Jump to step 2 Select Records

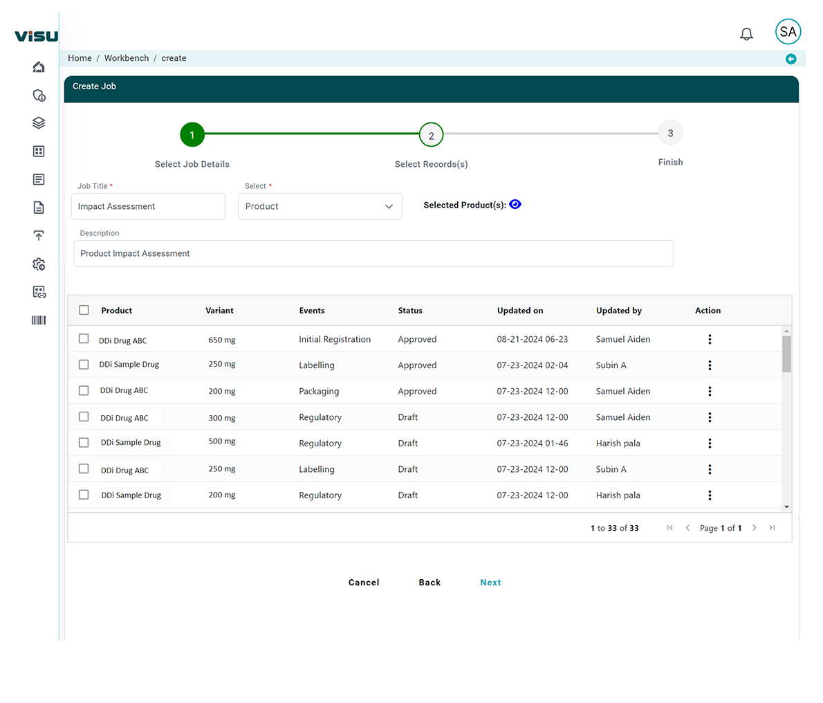pos(431,136)
